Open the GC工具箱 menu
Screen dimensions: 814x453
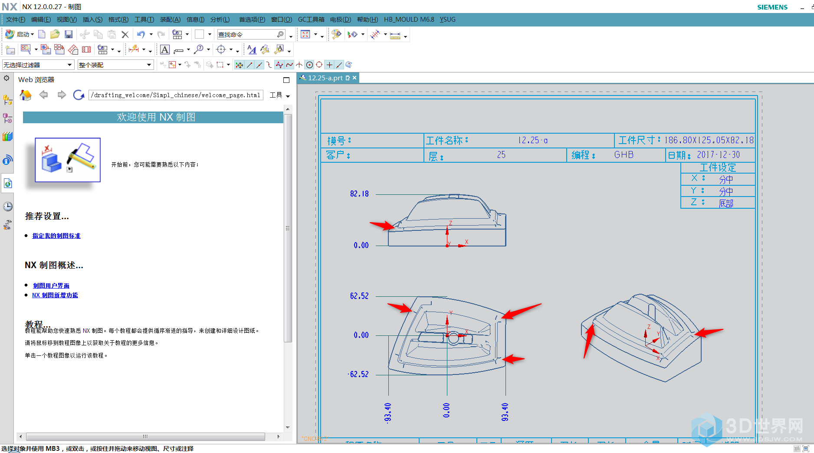[x=311, y=20]
